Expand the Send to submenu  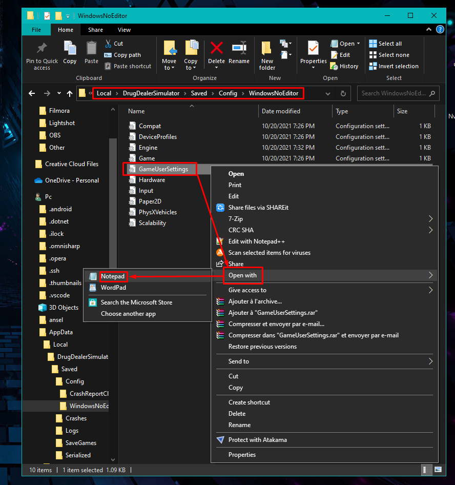[430, 361]
